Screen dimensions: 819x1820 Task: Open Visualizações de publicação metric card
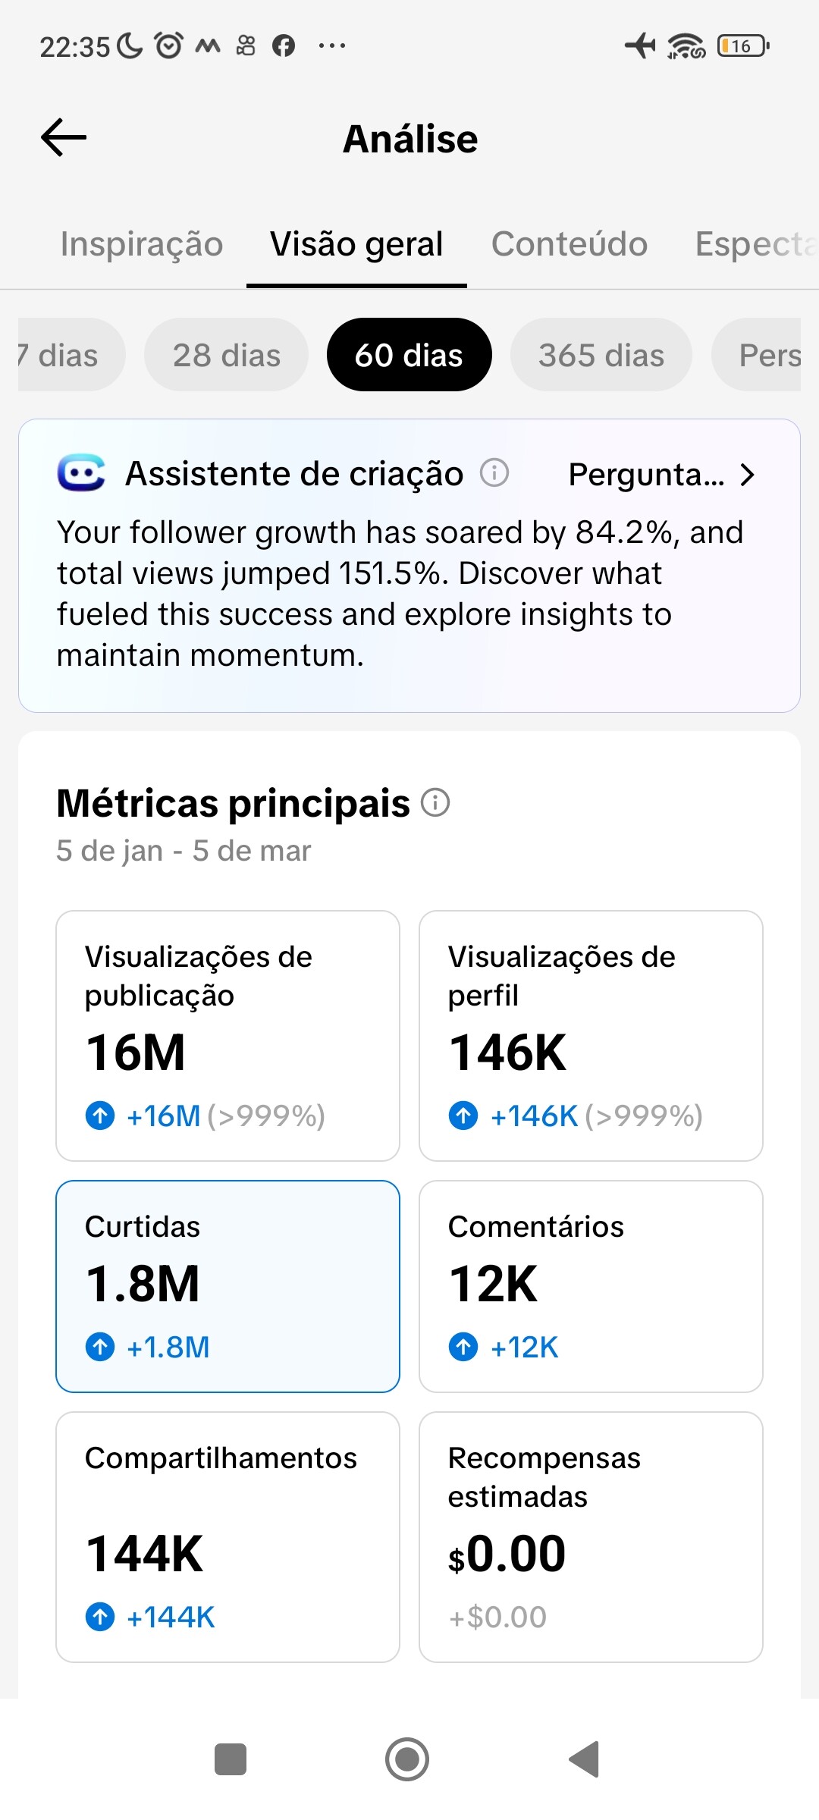(x=227, y=1035)
